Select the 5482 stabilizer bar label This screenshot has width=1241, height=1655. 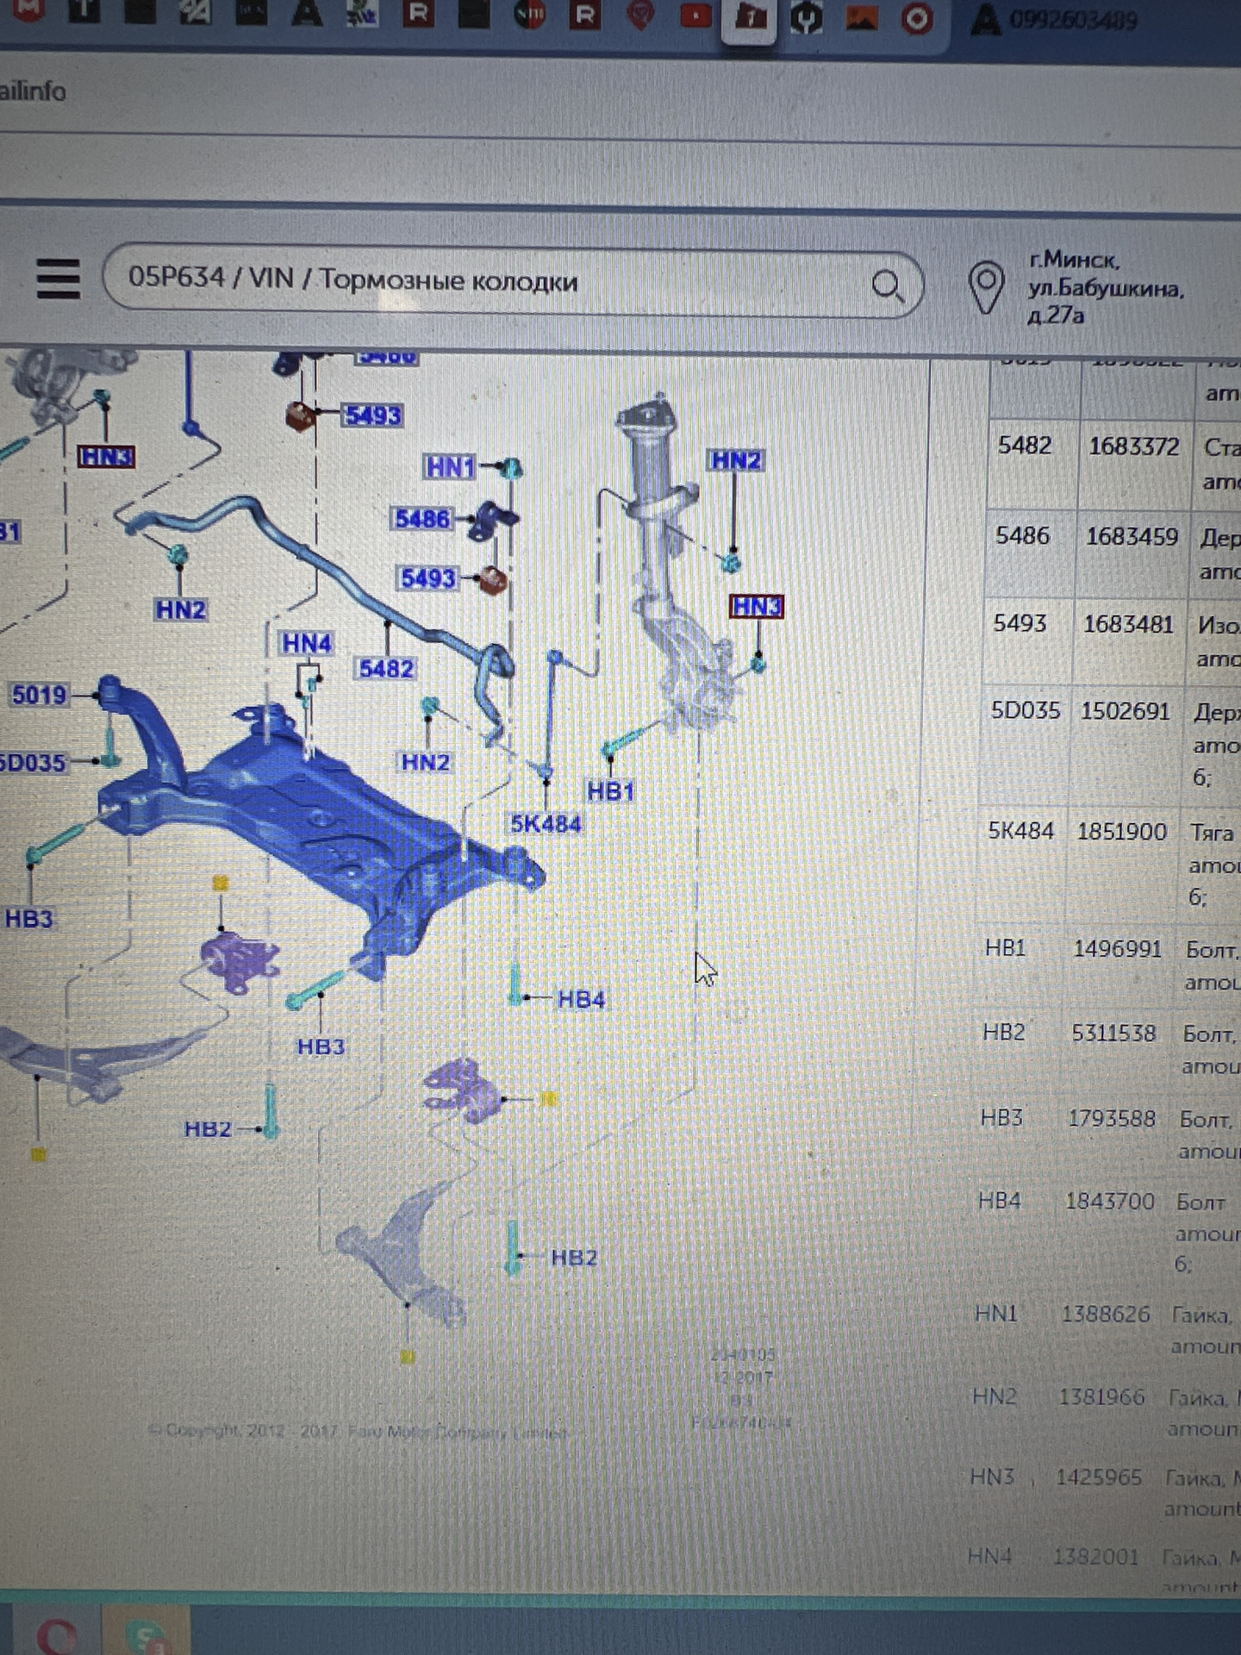[386, 668]
